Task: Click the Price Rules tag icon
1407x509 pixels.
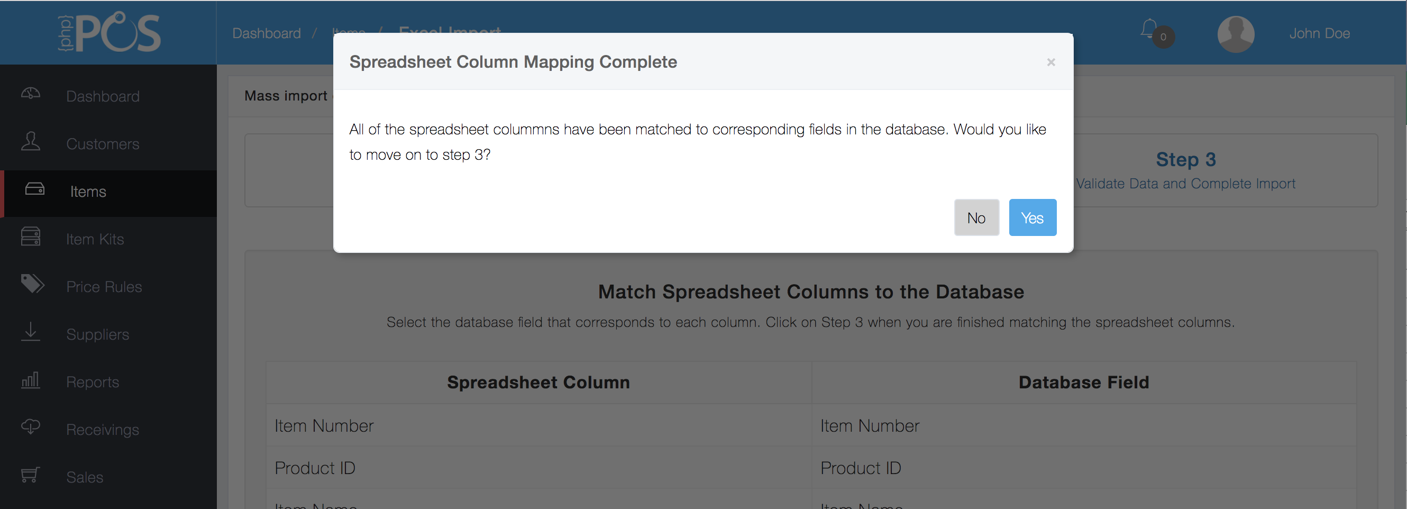Action: tap(32, 284)
